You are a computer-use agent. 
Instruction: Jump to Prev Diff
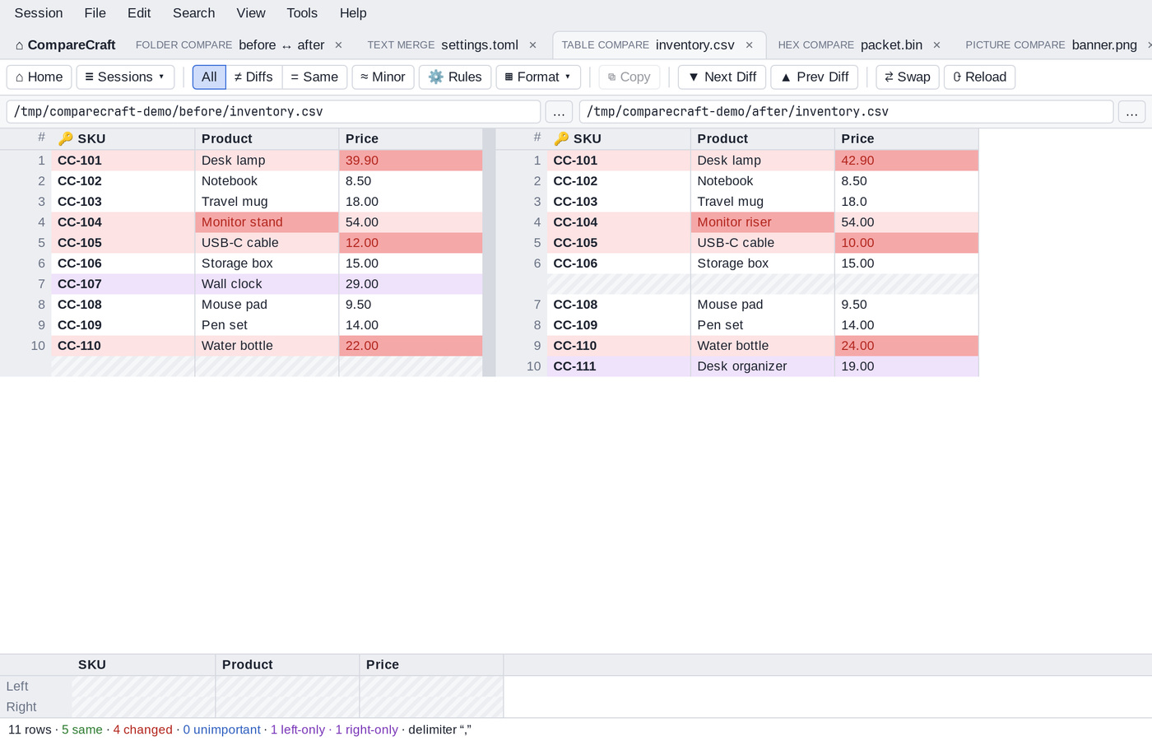point(815,77)
